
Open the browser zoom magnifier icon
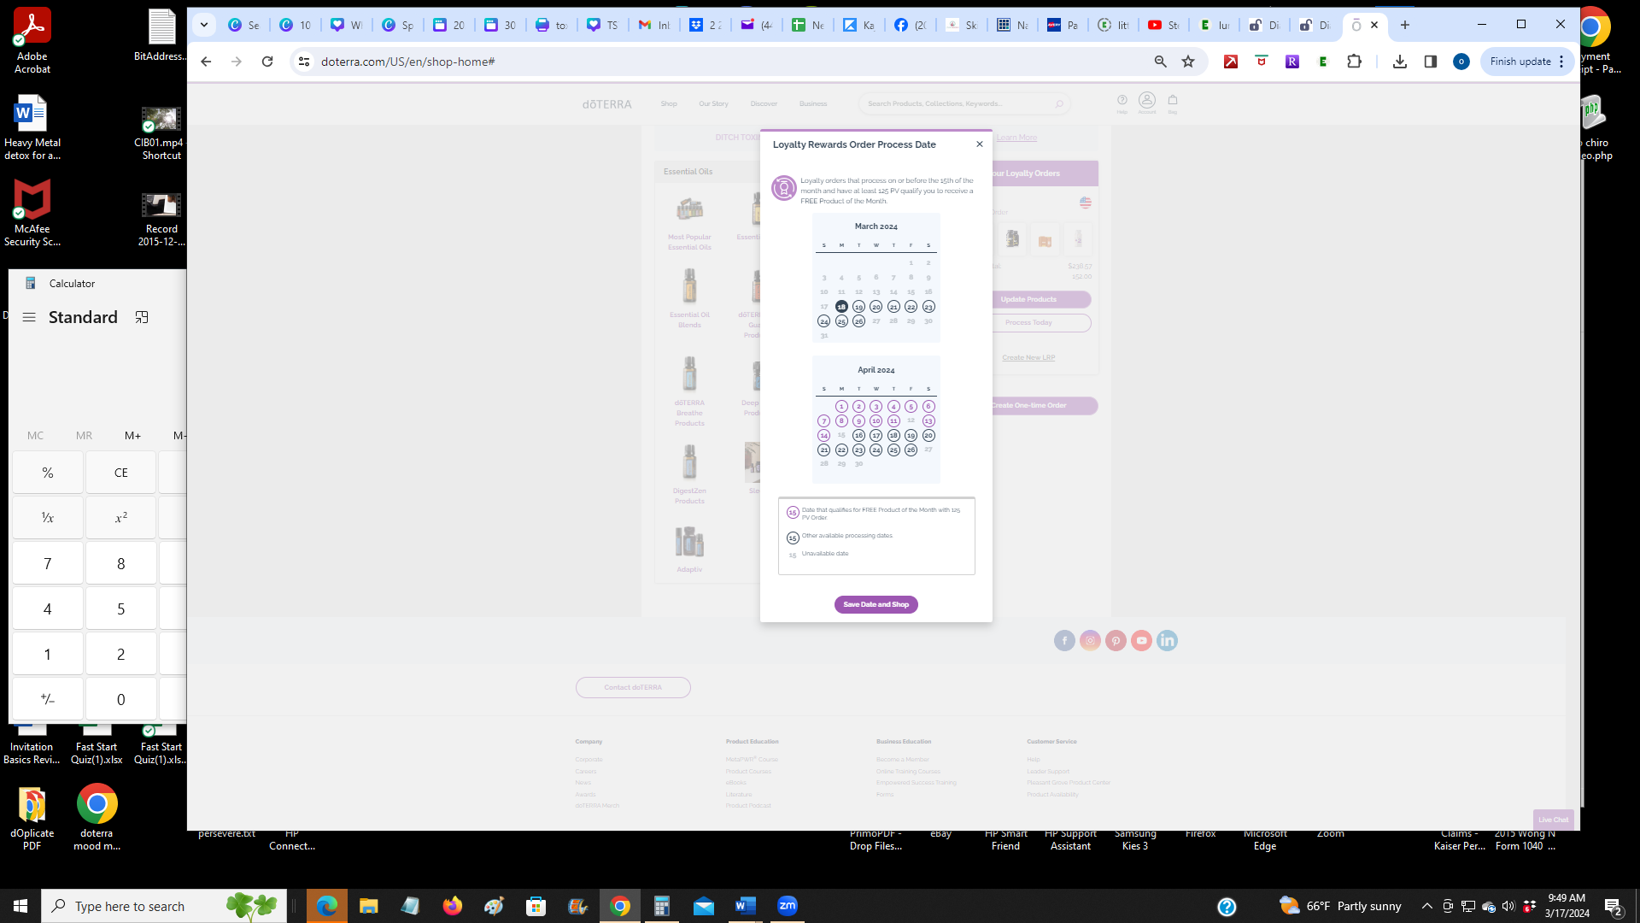point(1160,62)
